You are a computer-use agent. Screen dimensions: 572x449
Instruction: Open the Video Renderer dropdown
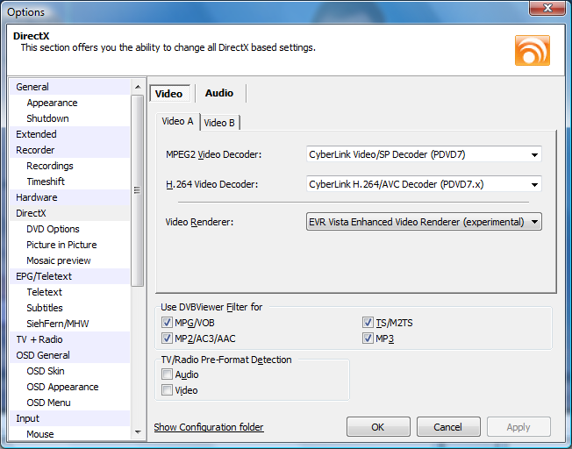coord(424,222)
